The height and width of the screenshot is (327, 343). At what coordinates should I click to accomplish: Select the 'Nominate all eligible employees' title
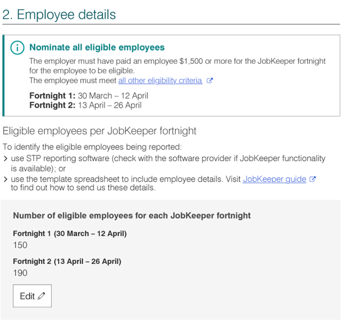coord(97,48)
